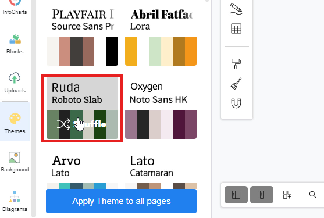Toggle the left sidebar panel button
Screen dimensions: 324x218
point(236,195)
